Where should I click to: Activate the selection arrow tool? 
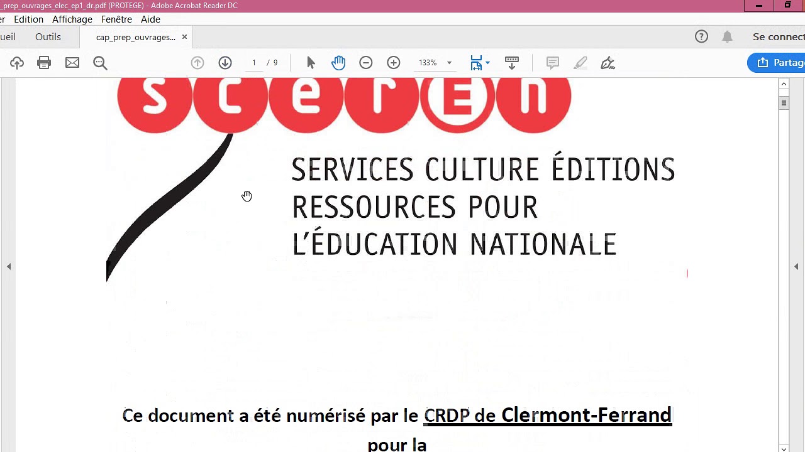311,63
